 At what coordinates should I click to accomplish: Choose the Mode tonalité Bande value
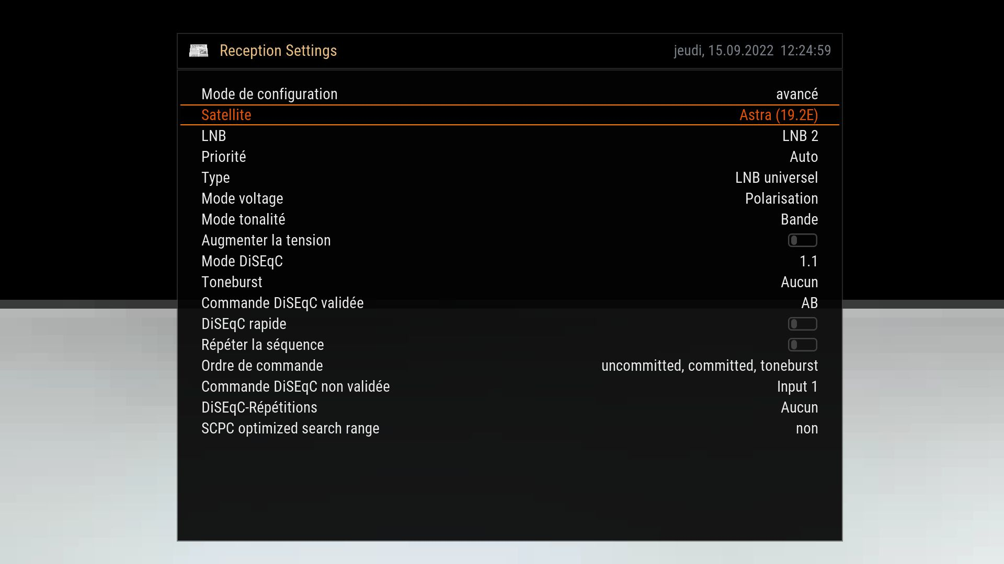coord(799,219)
